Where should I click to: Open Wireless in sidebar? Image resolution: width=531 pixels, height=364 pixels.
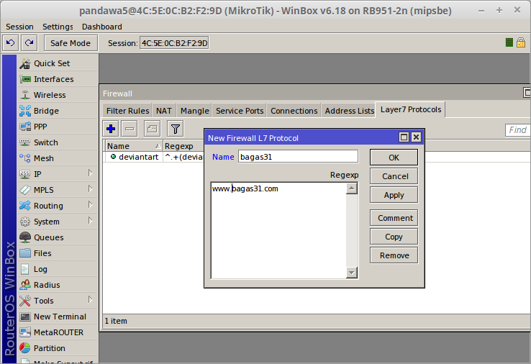[x=58, y=95]
